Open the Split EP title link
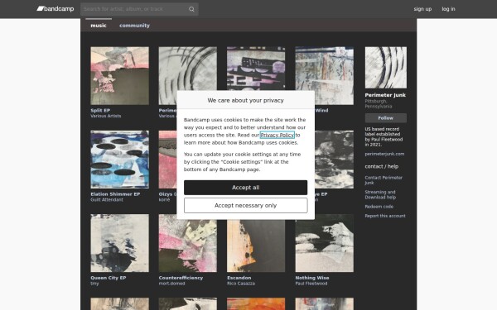Screen dimensions: 497x310 pyautogui.click(x=100, y=111)
